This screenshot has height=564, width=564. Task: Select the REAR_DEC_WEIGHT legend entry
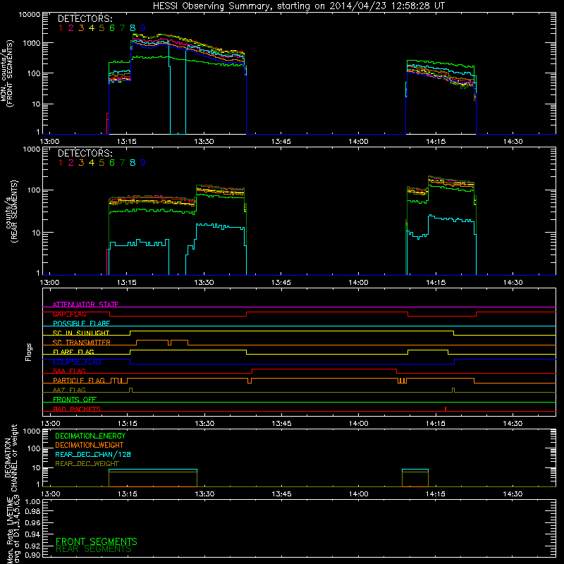[x=87, y=464]
